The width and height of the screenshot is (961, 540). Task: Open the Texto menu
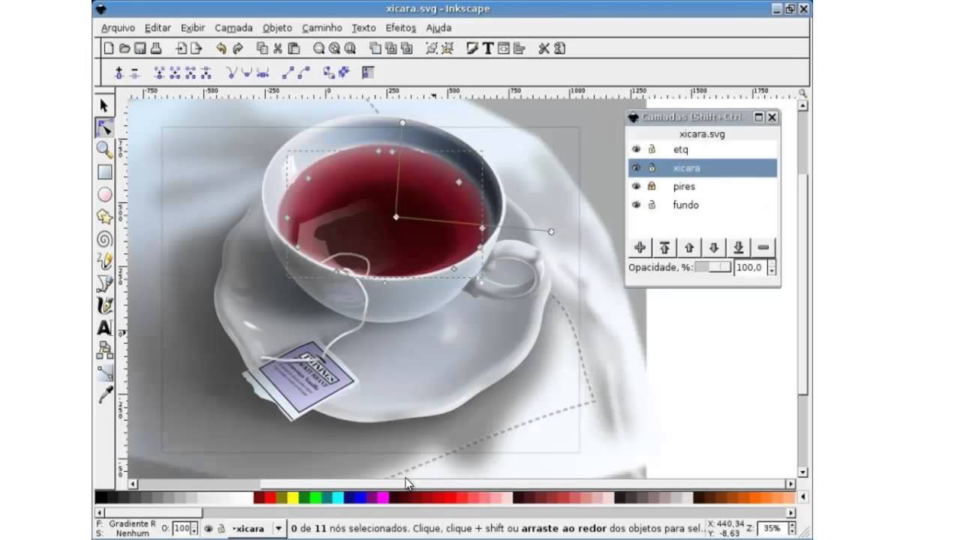[x=363, y=28]
